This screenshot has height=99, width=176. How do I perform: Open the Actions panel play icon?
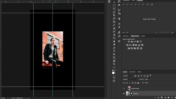point(119,5)
